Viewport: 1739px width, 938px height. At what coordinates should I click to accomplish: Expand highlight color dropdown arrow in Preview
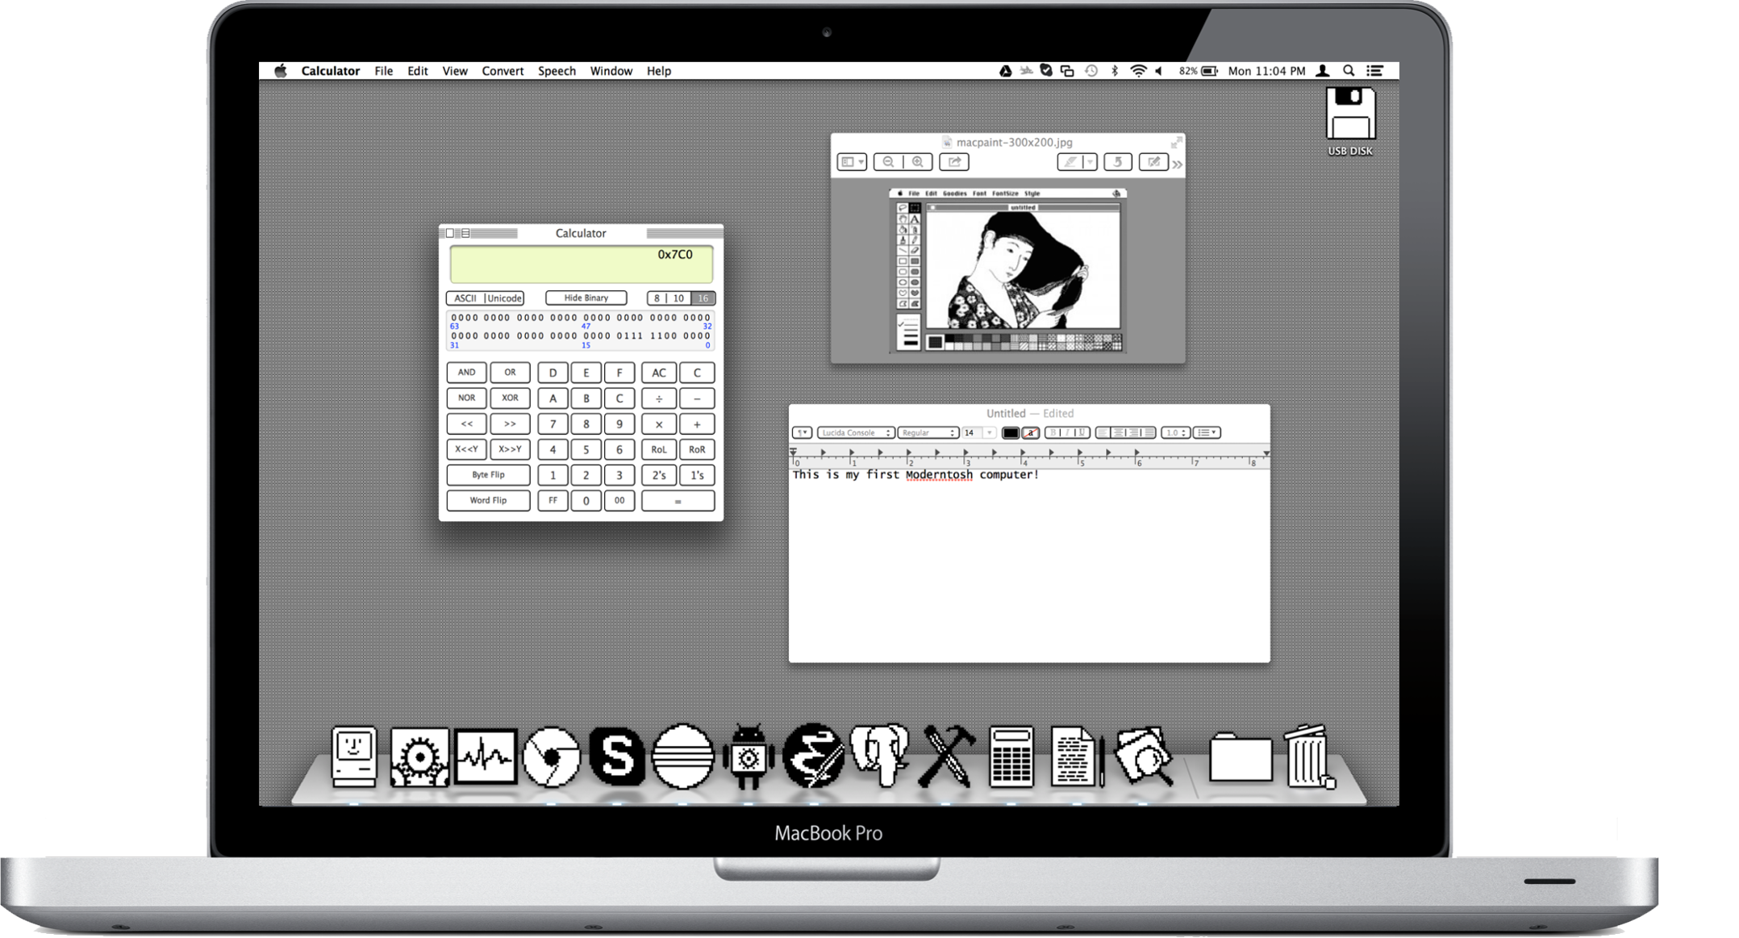(1090, 162)
